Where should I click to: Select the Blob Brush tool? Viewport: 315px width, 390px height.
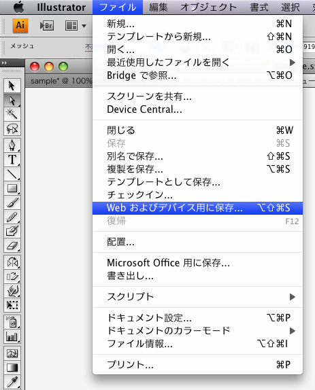[x=12, y=231]
